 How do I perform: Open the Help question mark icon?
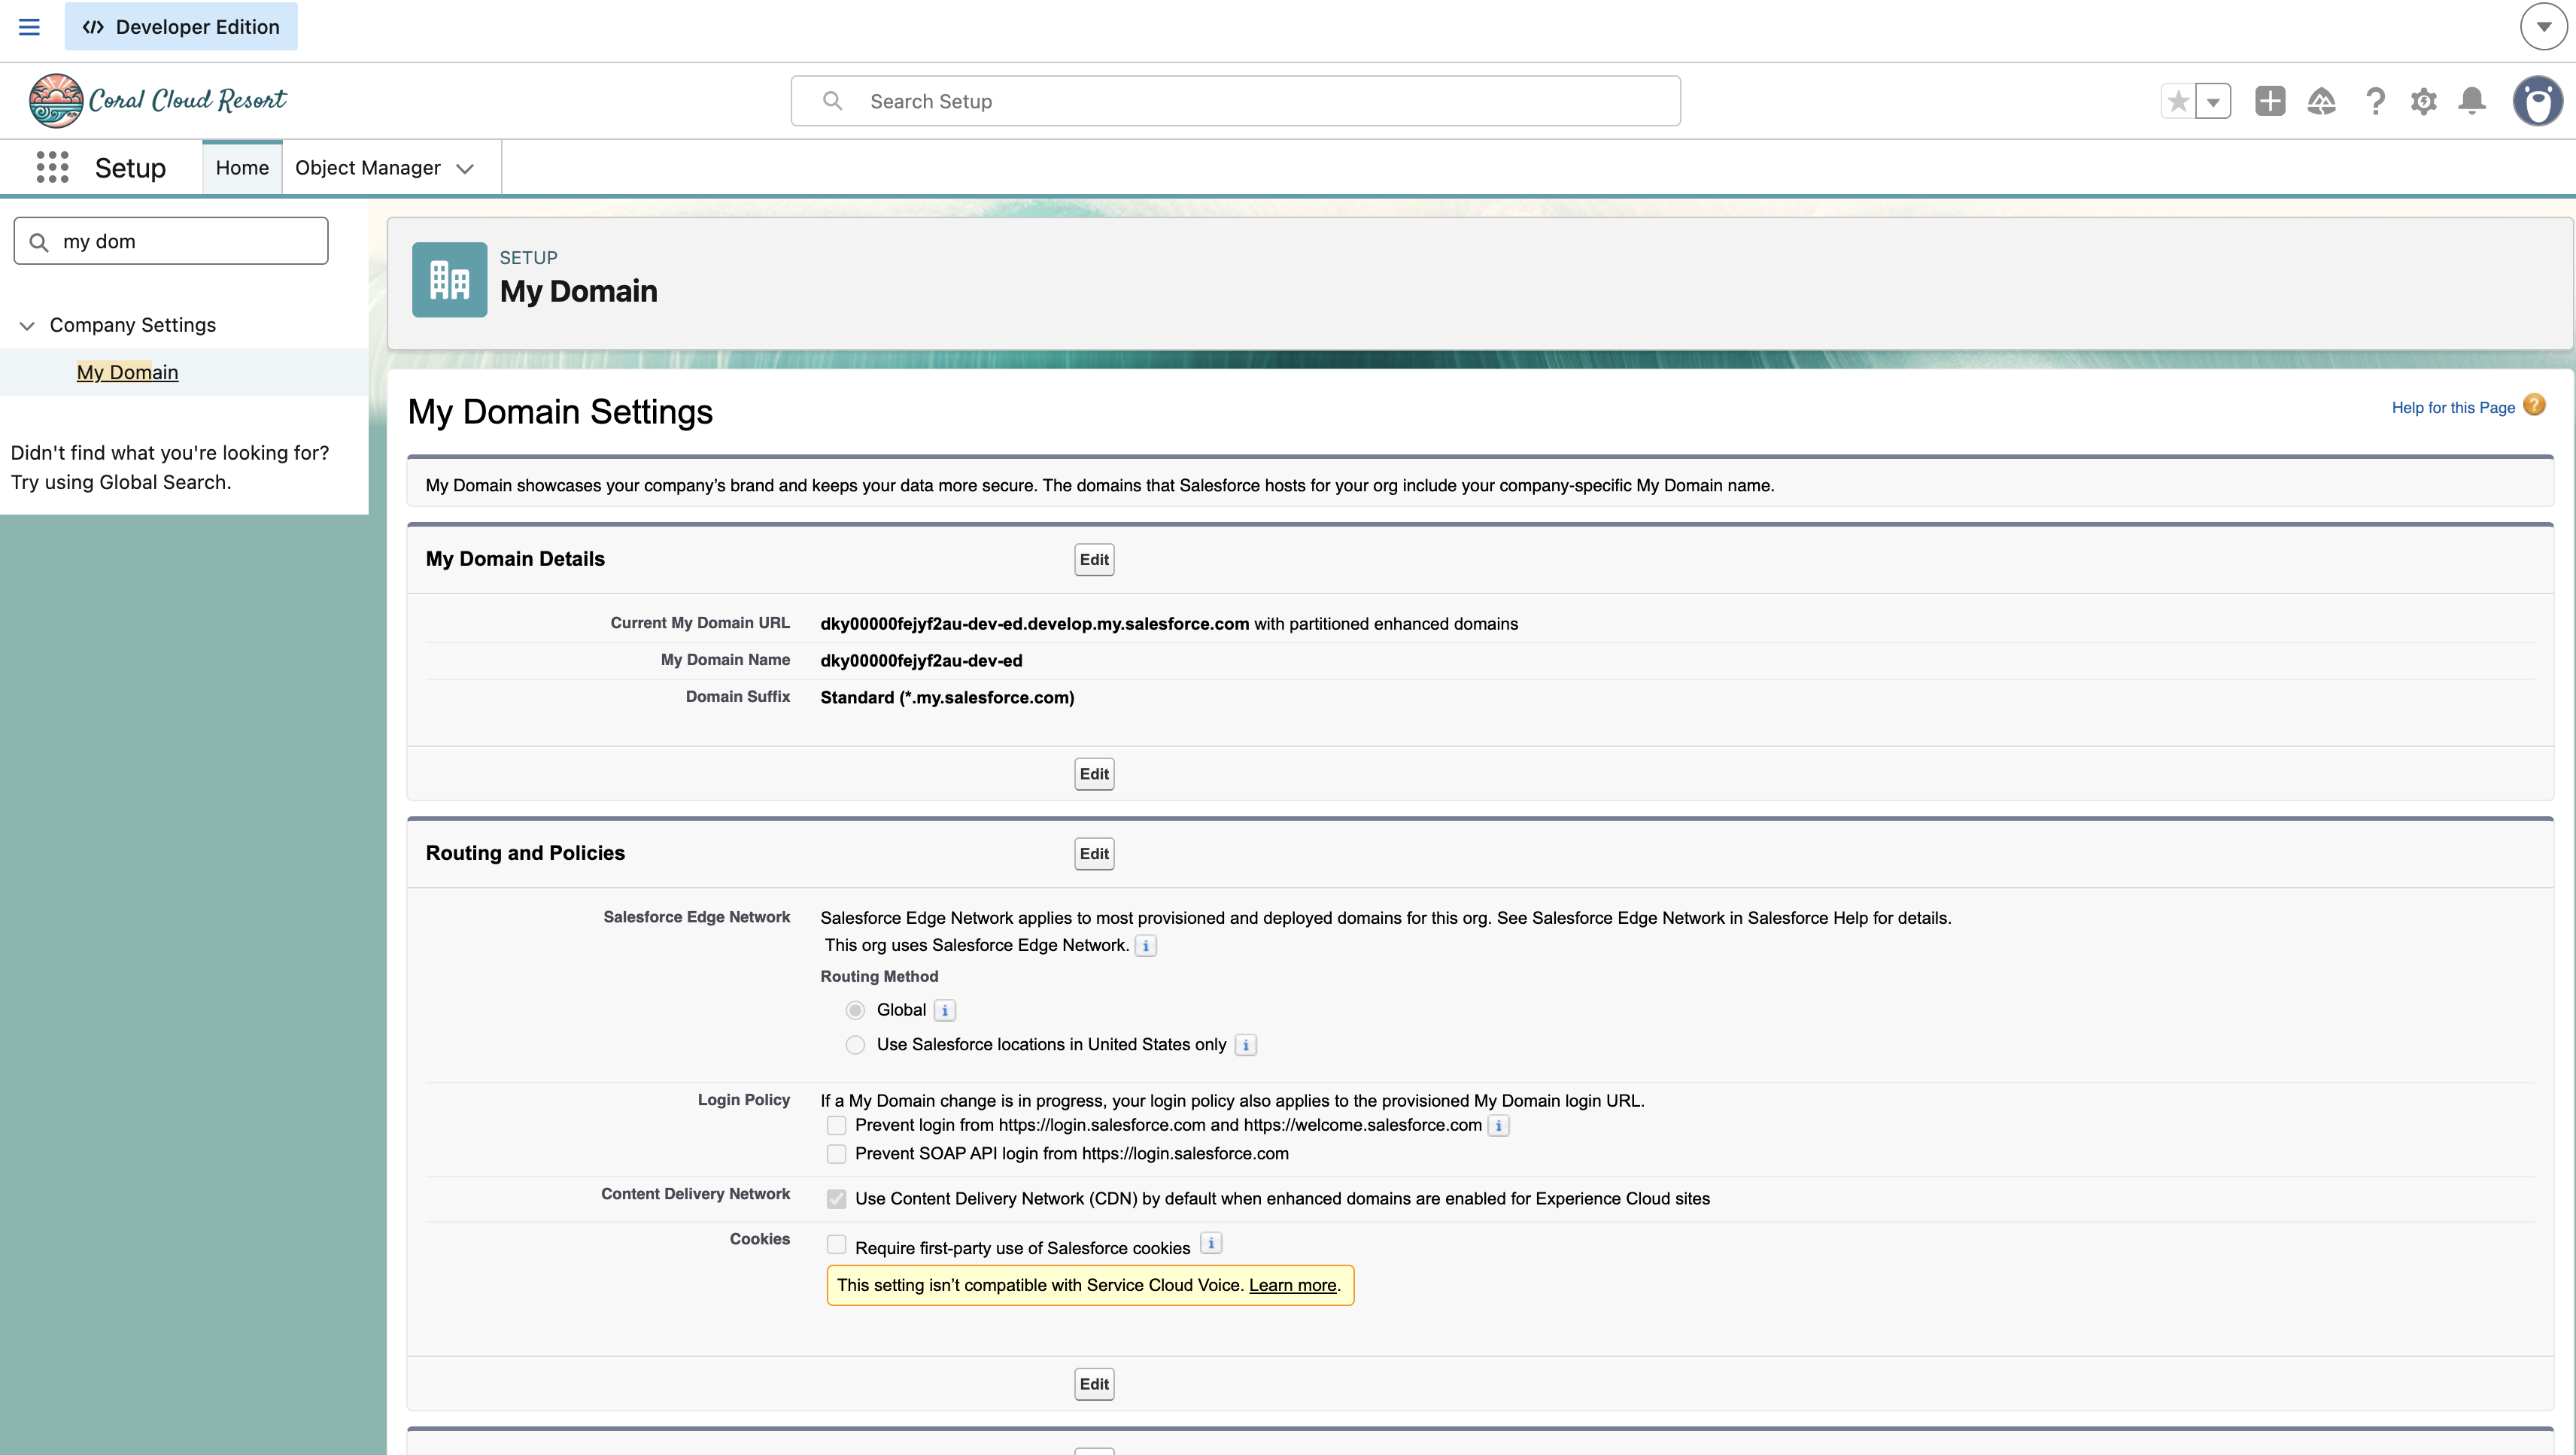click(x=2375, y=101)
